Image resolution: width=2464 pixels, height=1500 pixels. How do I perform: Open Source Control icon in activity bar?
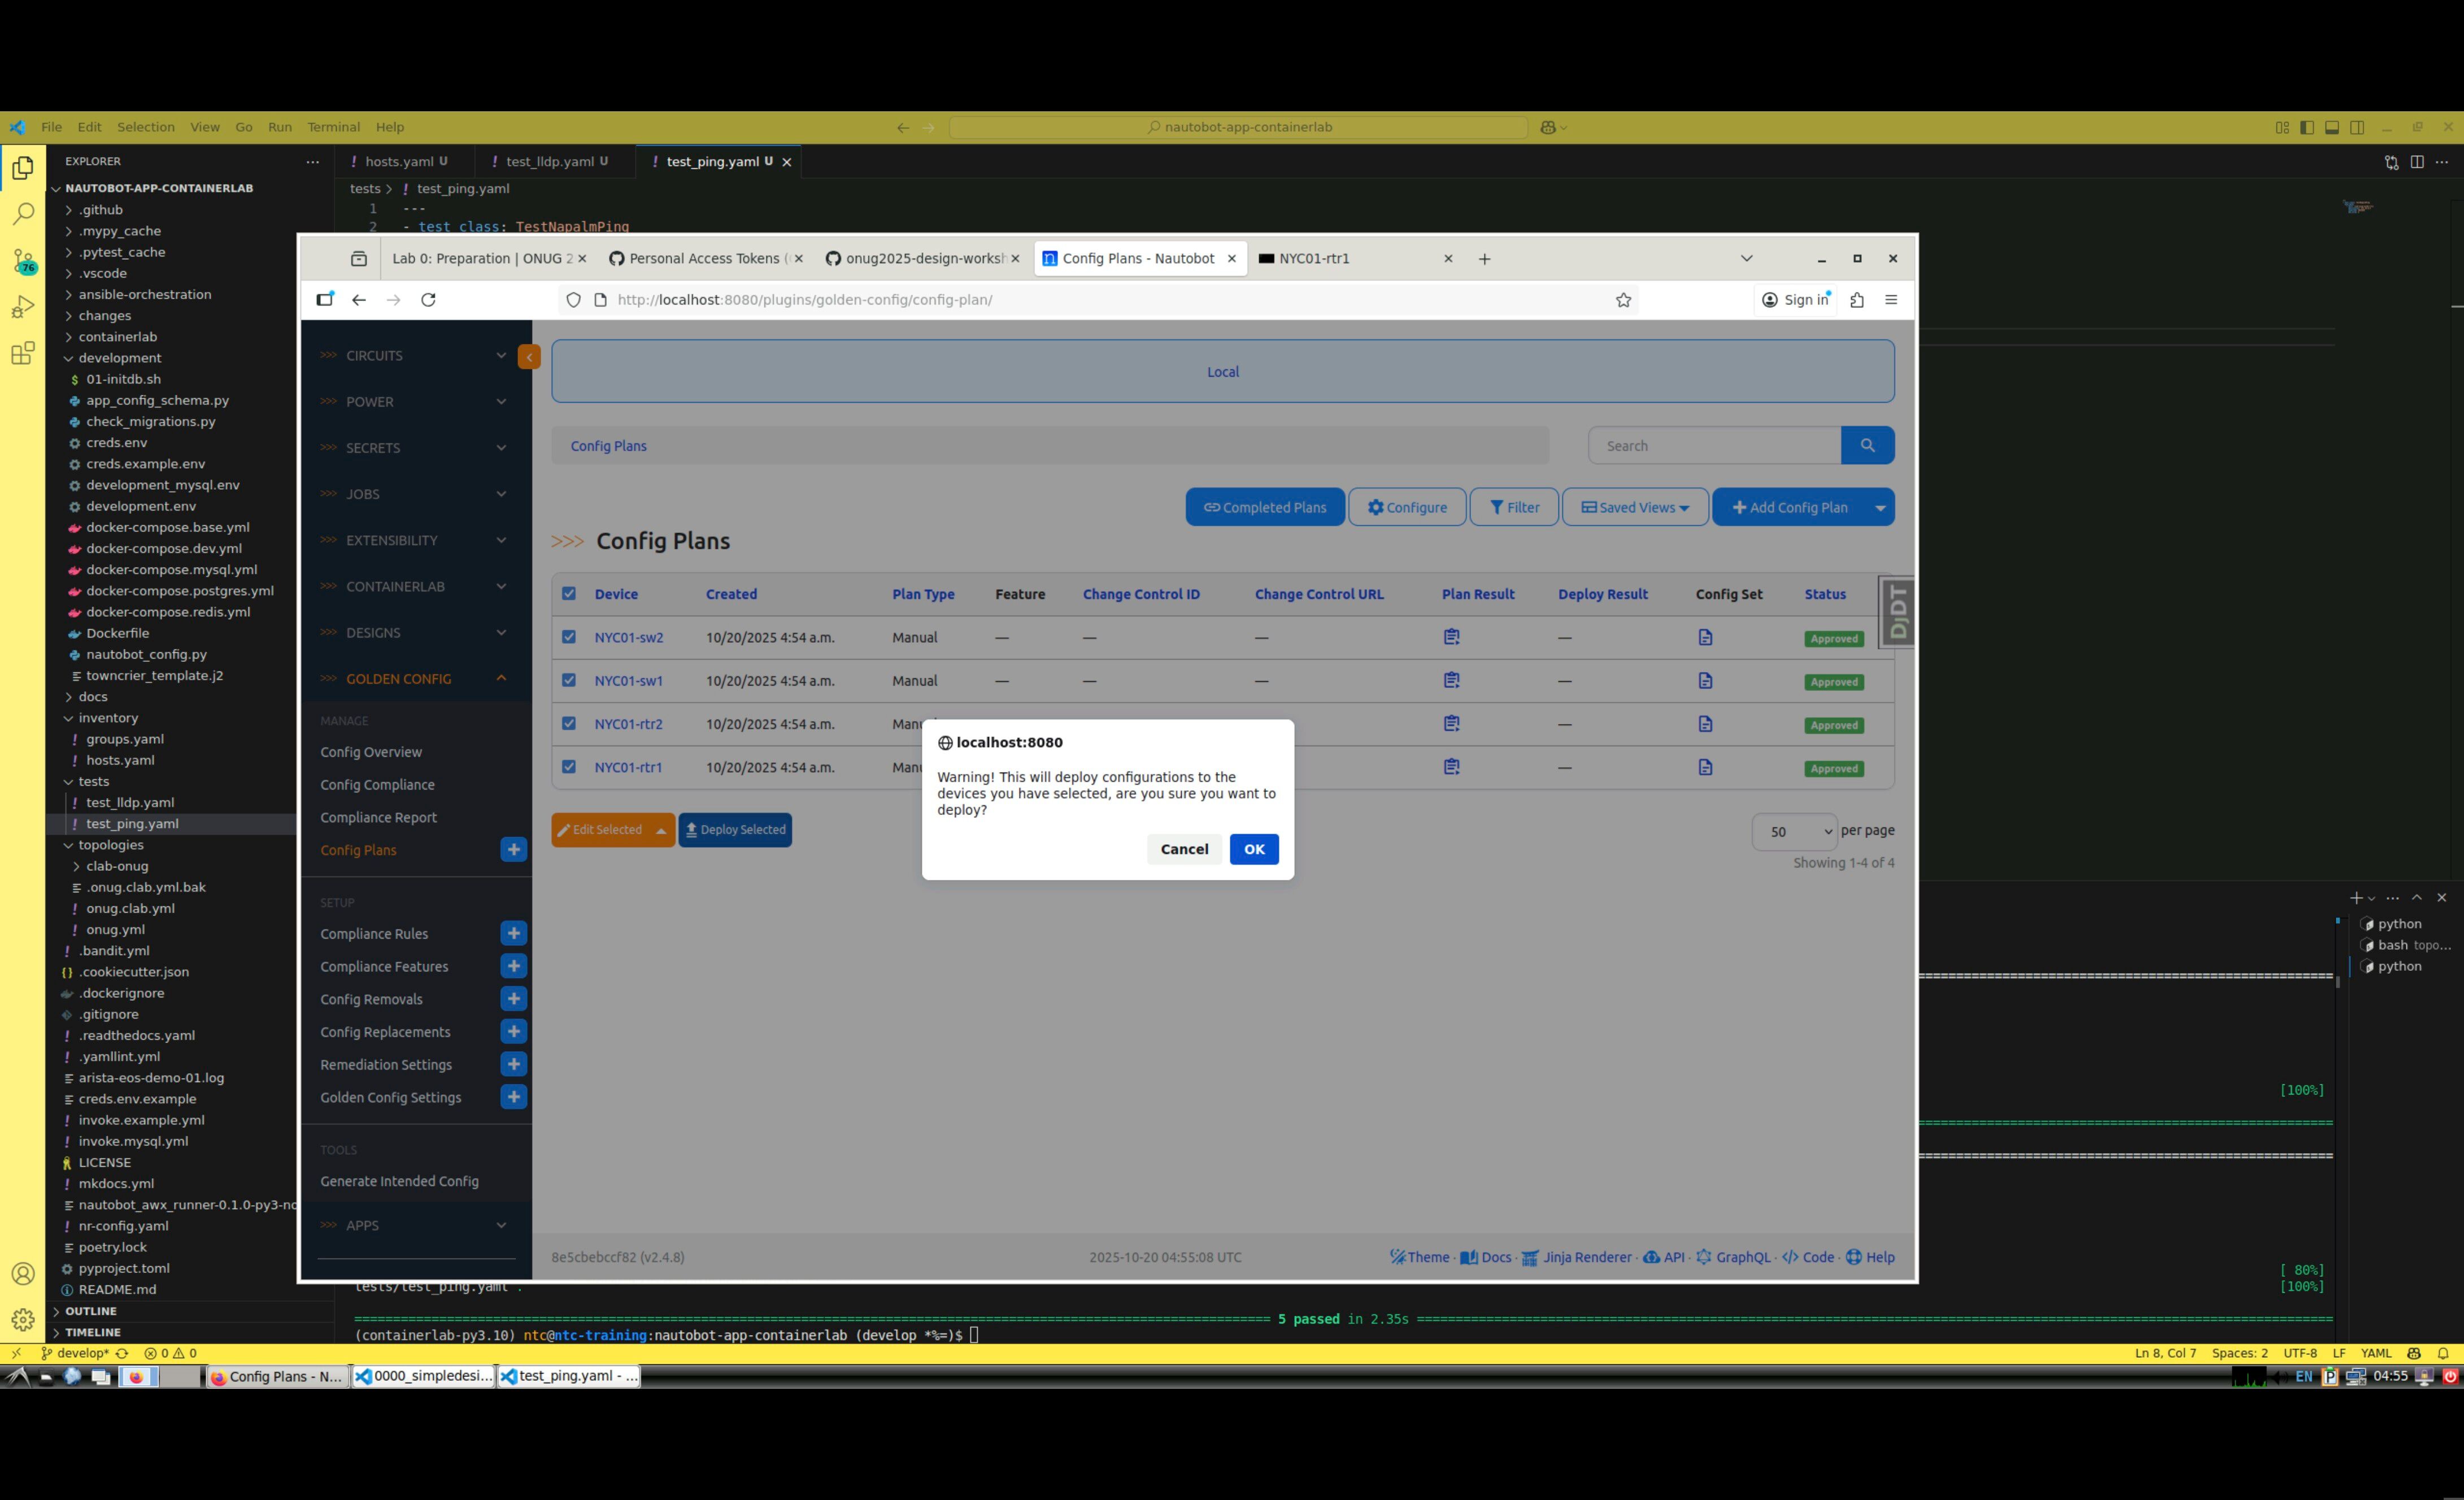coord(23,261)
